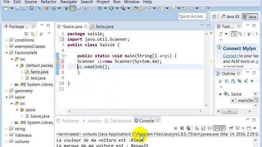
Task: Toggle Show Whitespace Characters pilcrow button
Action: pyautogui.click(x=92, y=8)
